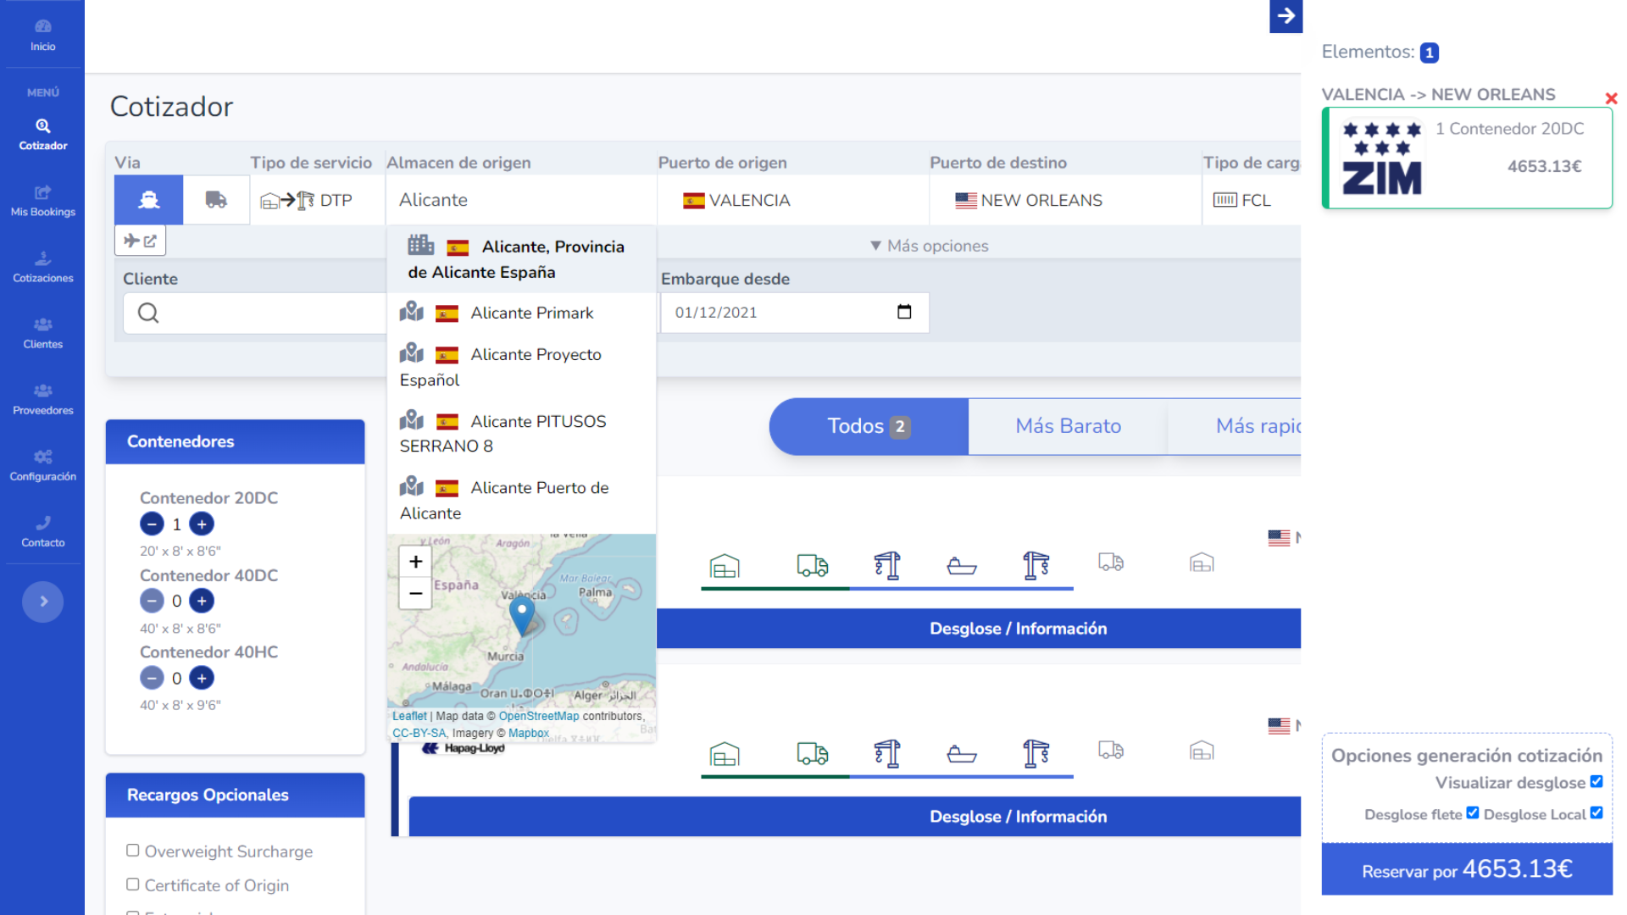Open first result's Desglose / Información
Screen dimensions: 1627x915
[x=979, y=629]
